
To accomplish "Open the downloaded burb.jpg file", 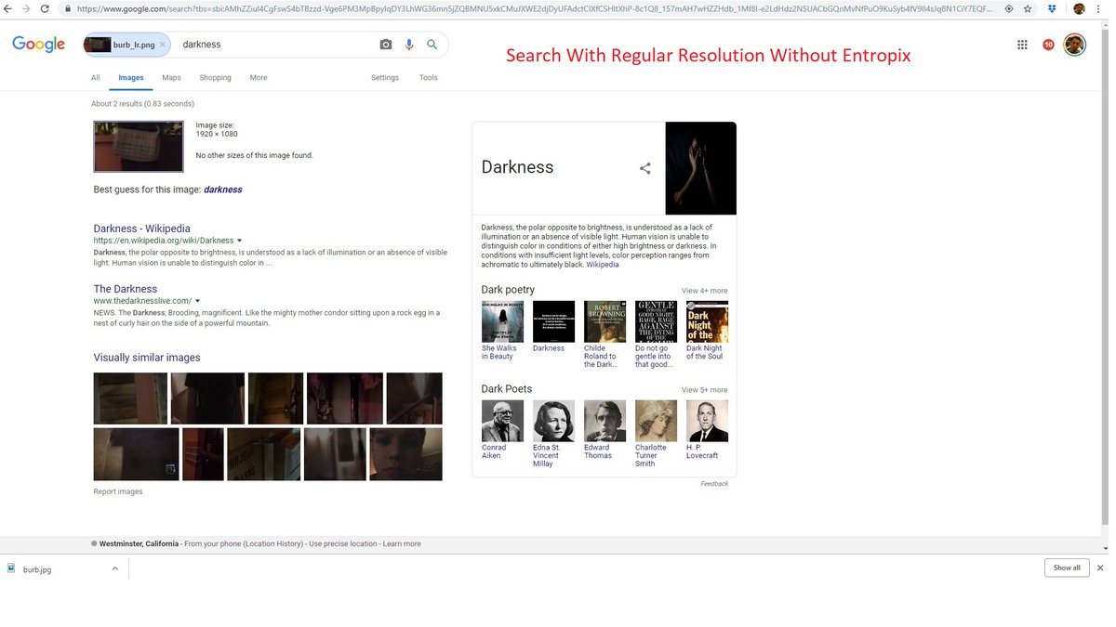I will tap(37, 568).
